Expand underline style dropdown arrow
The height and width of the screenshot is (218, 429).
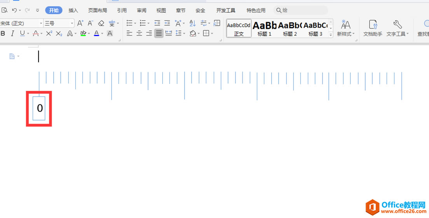coord(28,34)
